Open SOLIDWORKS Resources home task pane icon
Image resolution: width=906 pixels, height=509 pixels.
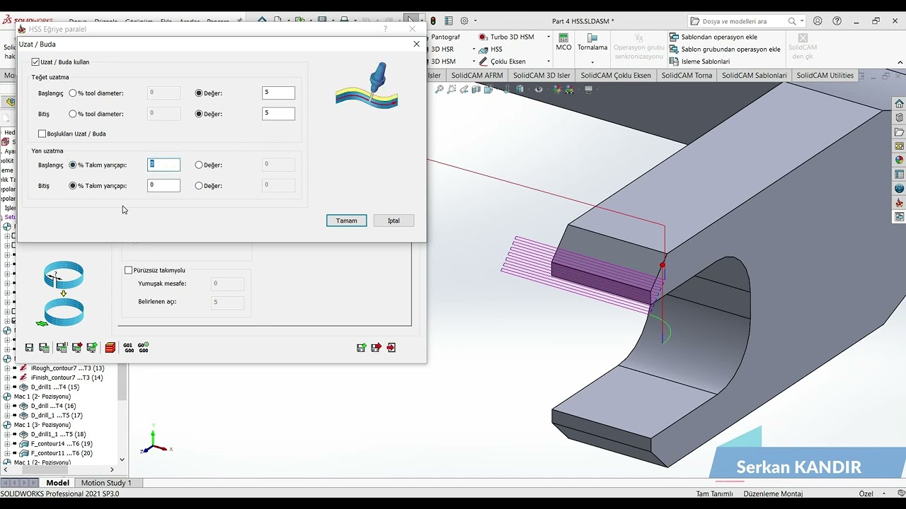click(x=899, y=105)
